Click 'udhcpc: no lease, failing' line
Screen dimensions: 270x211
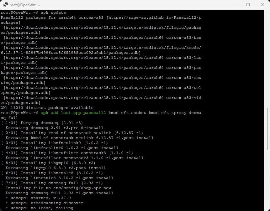[40, 208]
